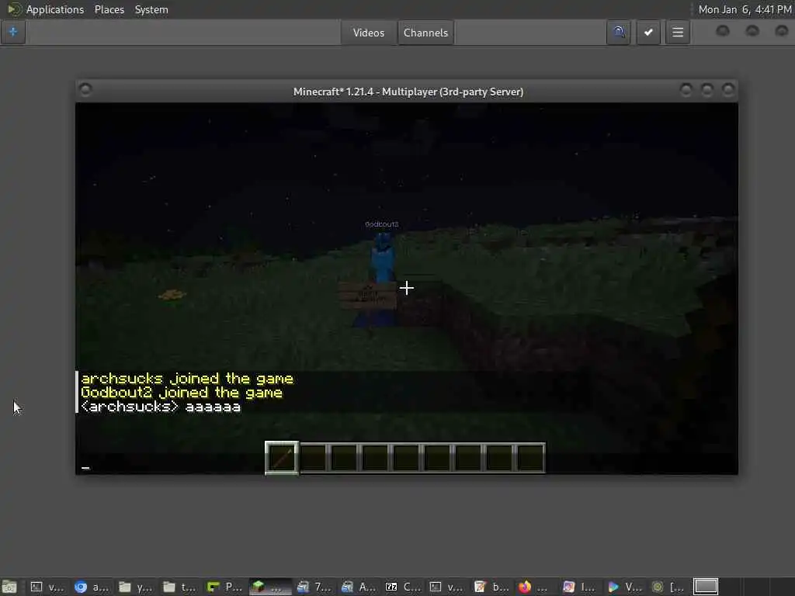The height and width of the screenshot is (596, 795).
Task: Open the '[...' taskbar item
Action: click(668, 587)
